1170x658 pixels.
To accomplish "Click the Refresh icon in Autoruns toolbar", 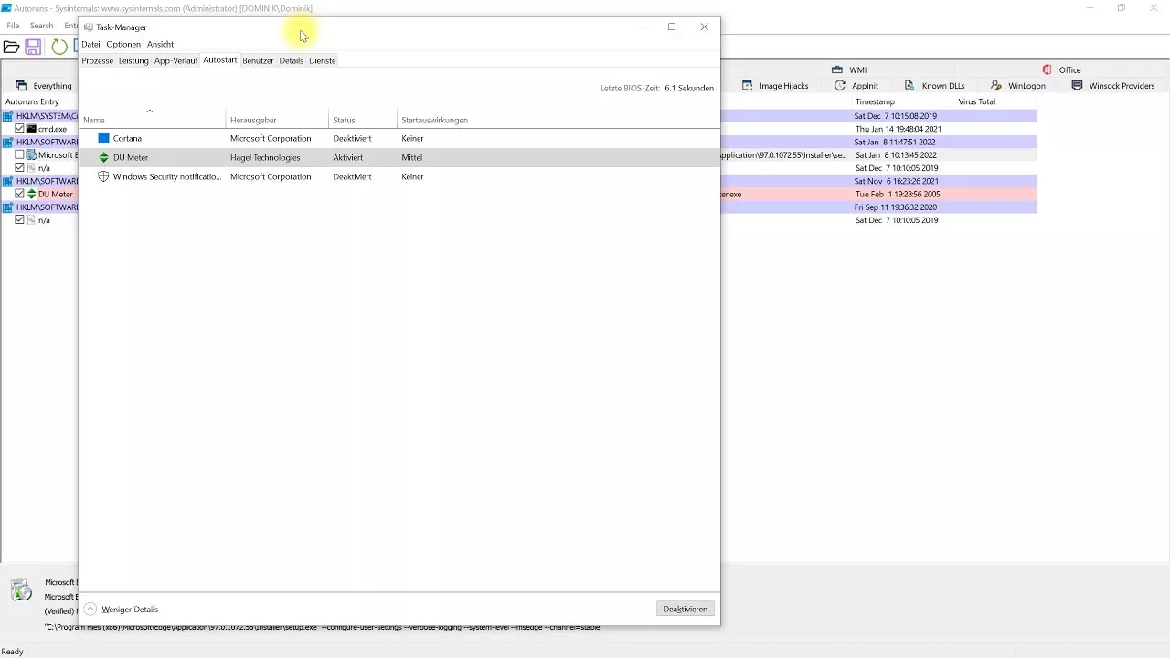I will (58, 48).
